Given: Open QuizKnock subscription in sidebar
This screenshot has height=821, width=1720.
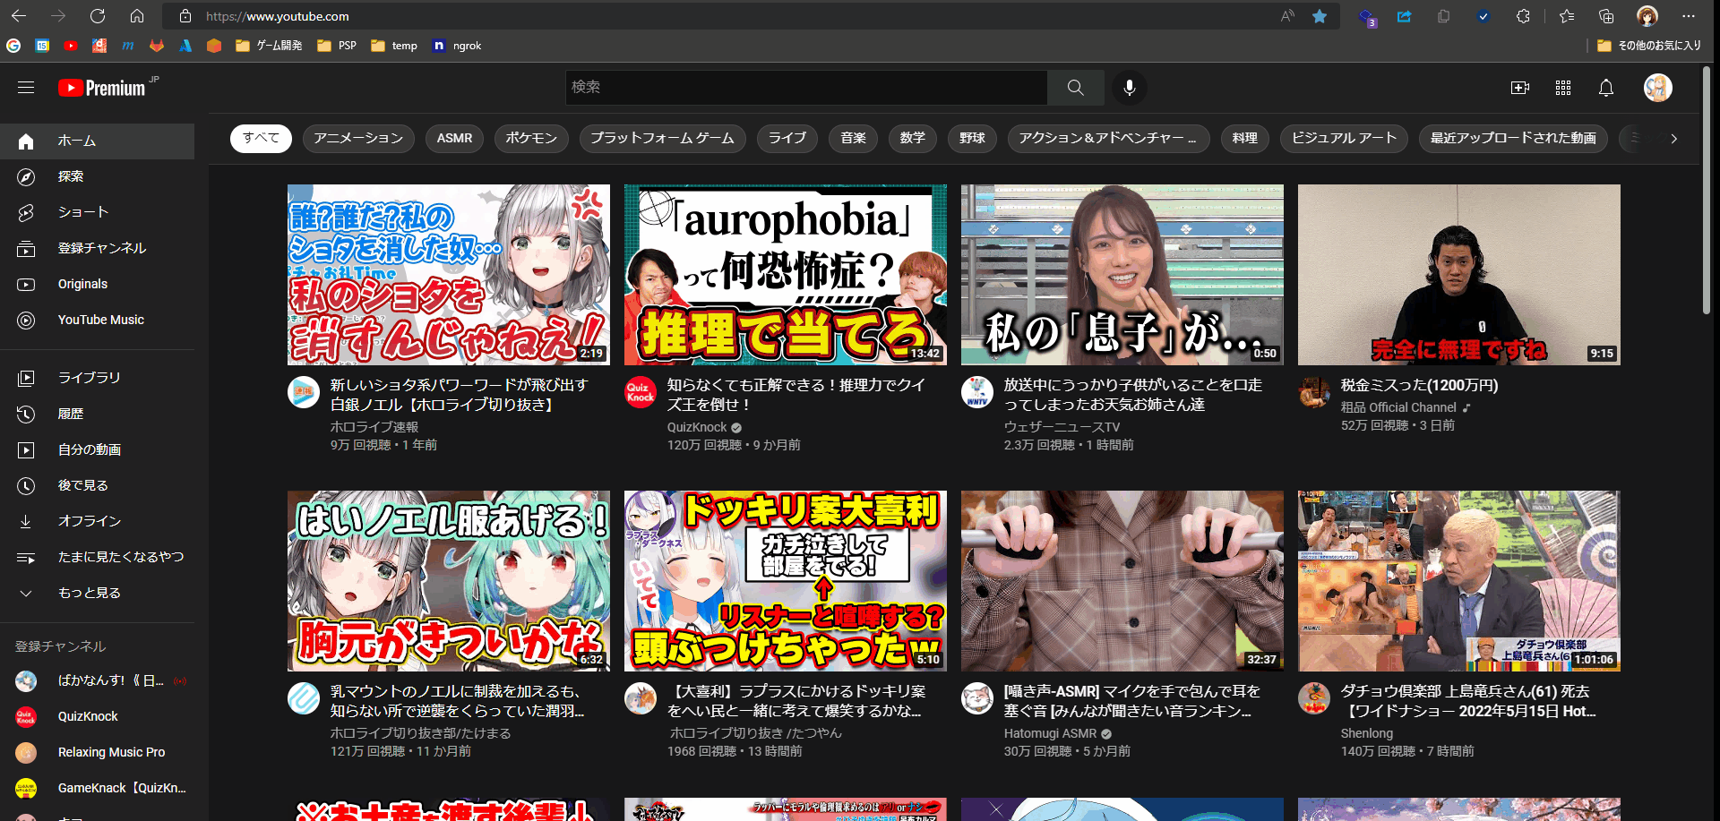Looking at the screenshot, I should (x=97, y=717).
